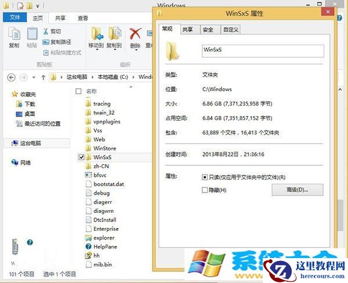
Task: Select This PC (这台电脑) in sidebar
Action: pyautogui.click(x=37, y=143)
